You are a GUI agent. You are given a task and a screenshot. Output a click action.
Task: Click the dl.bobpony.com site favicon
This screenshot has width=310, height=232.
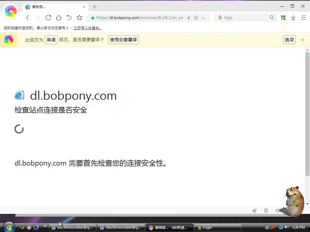[x=19, y=95]
